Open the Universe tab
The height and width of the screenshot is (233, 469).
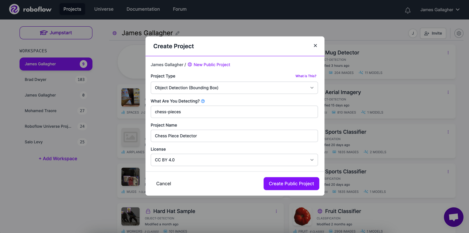(104, 9)
